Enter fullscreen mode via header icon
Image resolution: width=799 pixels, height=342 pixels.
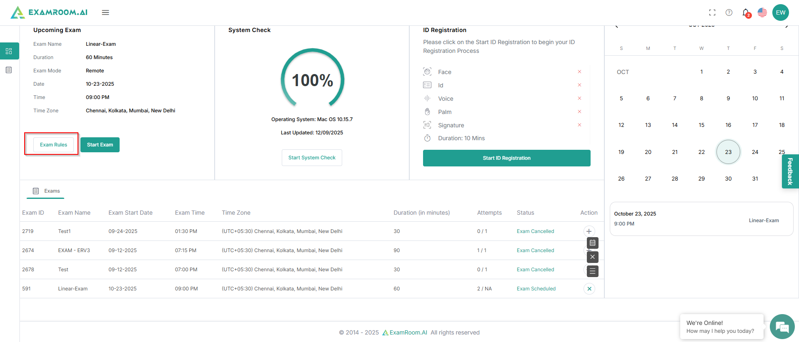click(x=712, y=12)
